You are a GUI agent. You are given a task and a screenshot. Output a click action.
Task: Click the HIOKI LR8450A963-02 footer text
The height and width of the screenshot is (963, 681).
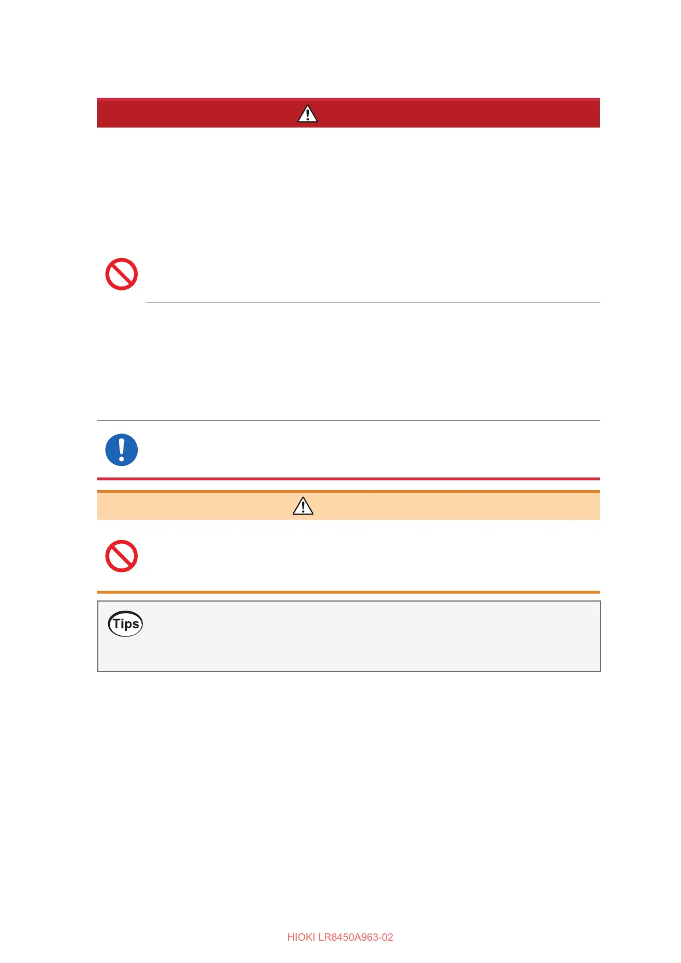pos(340,937)
